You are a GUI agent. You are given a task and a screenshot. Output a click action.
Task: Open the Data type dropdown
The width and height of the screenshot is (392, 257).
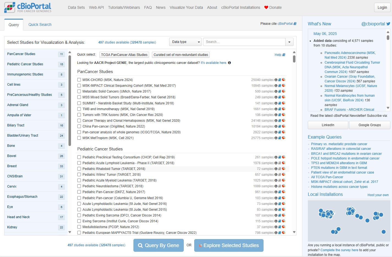pyautogui.click(x=185, y=42)
